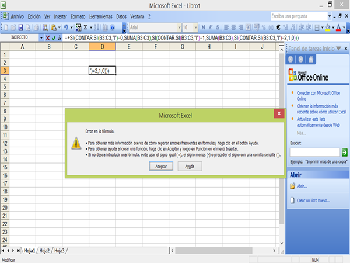Open the Paste options dropdown arrow
This screenshot has width=350, height=263.
60,27
